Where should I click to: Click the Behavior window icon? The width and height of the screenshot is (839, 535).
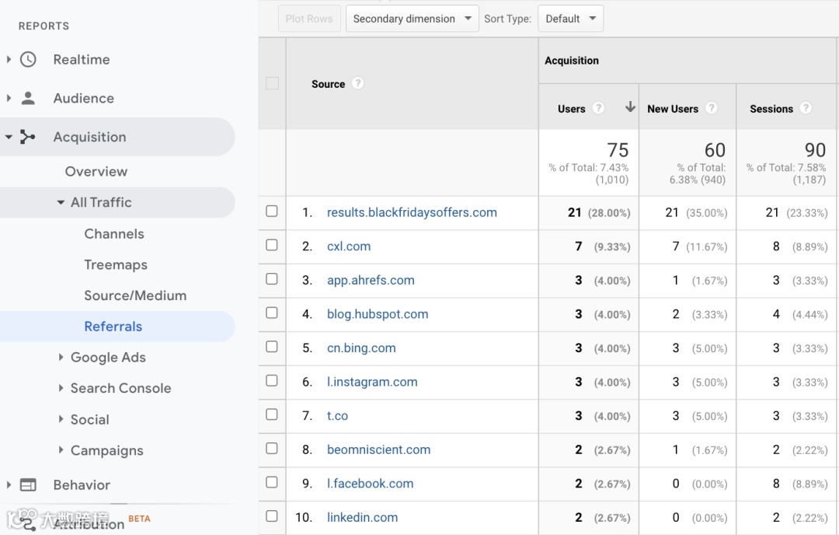[28, 484]
